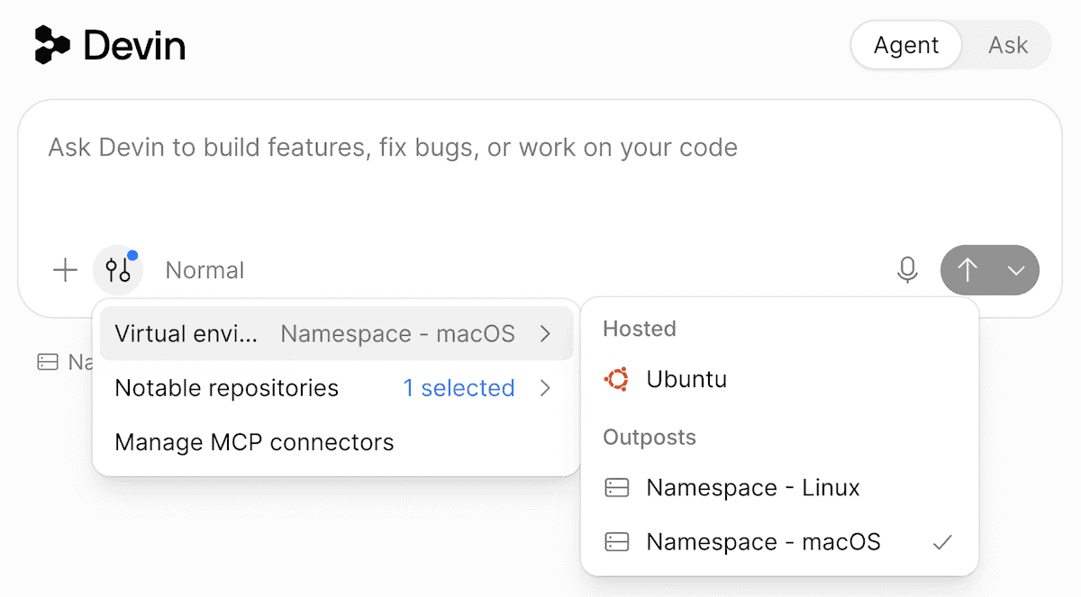Click chevron on Notable repositories row
Viewport: 1081px width, 597px height.
(x=545, y=388)
